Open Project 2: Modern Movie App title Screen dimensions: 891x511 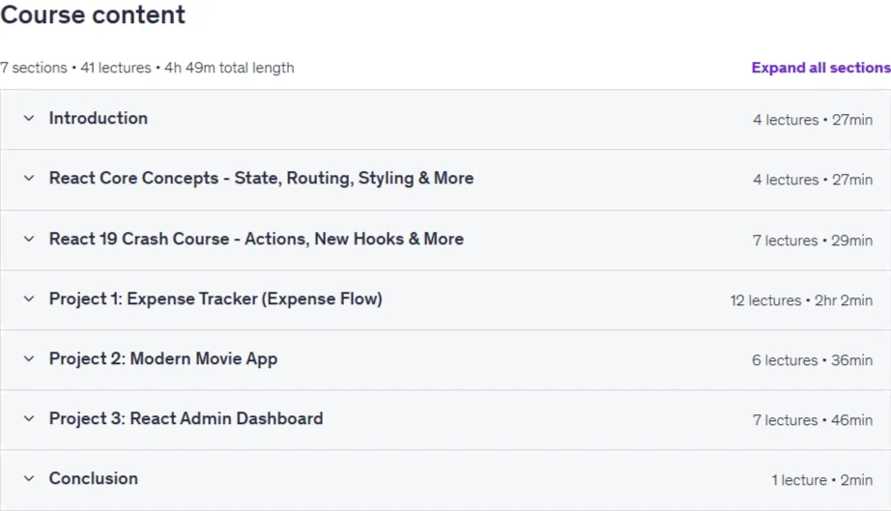pos(163,358)
